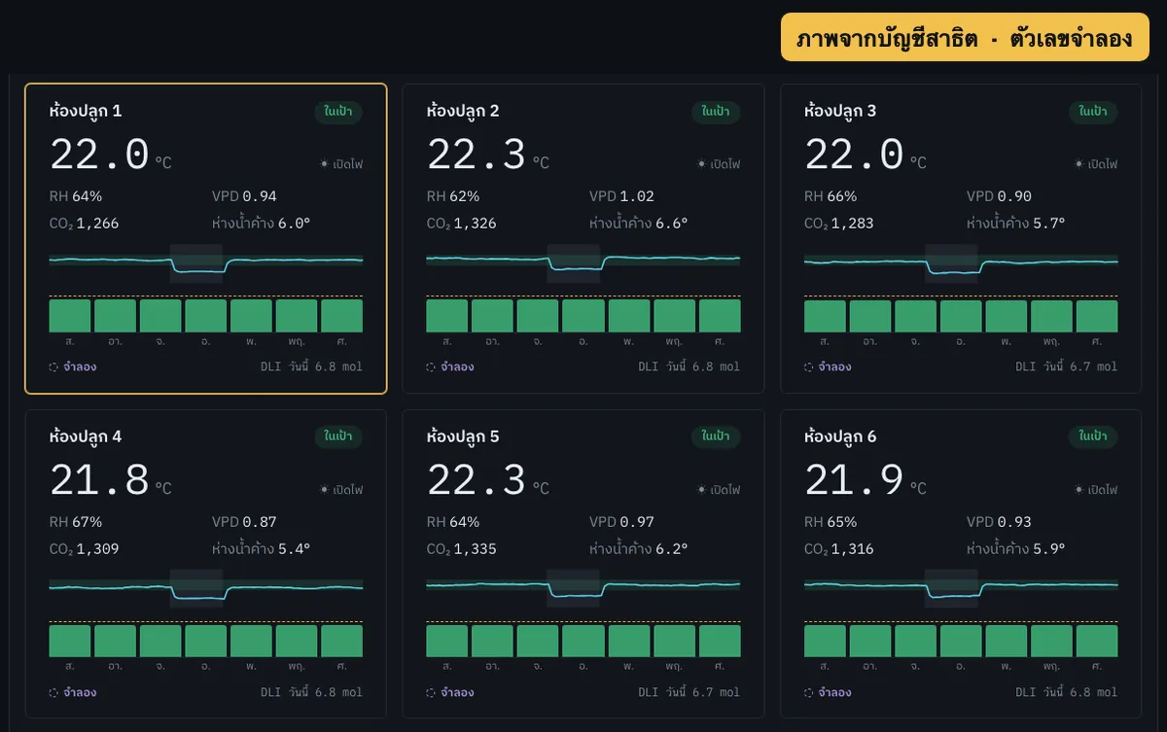Select the อ. DLI bar in ห้องปลูก 4
The image size is (1167, 732).
[206, 642]
